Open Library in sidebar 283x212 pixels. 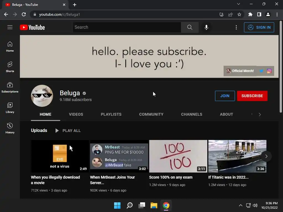[10, 108]
